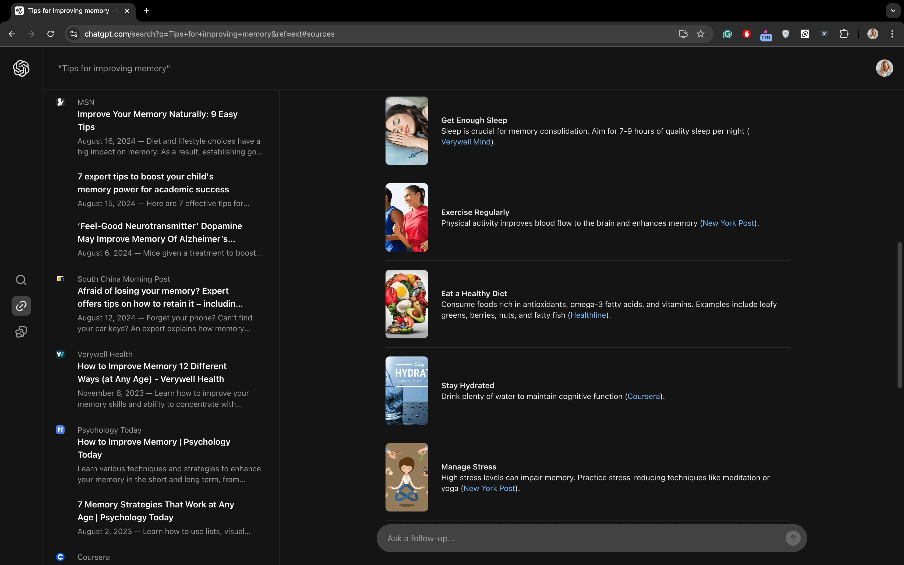Image resolution: width=904 pixels, height=565 pixels.
Task: Open the extension with 179 badge
Action: tap(766, 36)
